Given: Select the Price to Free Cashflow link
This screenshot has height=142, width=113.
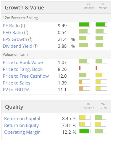Looking at the screenshot, I should tap(26, 76).
